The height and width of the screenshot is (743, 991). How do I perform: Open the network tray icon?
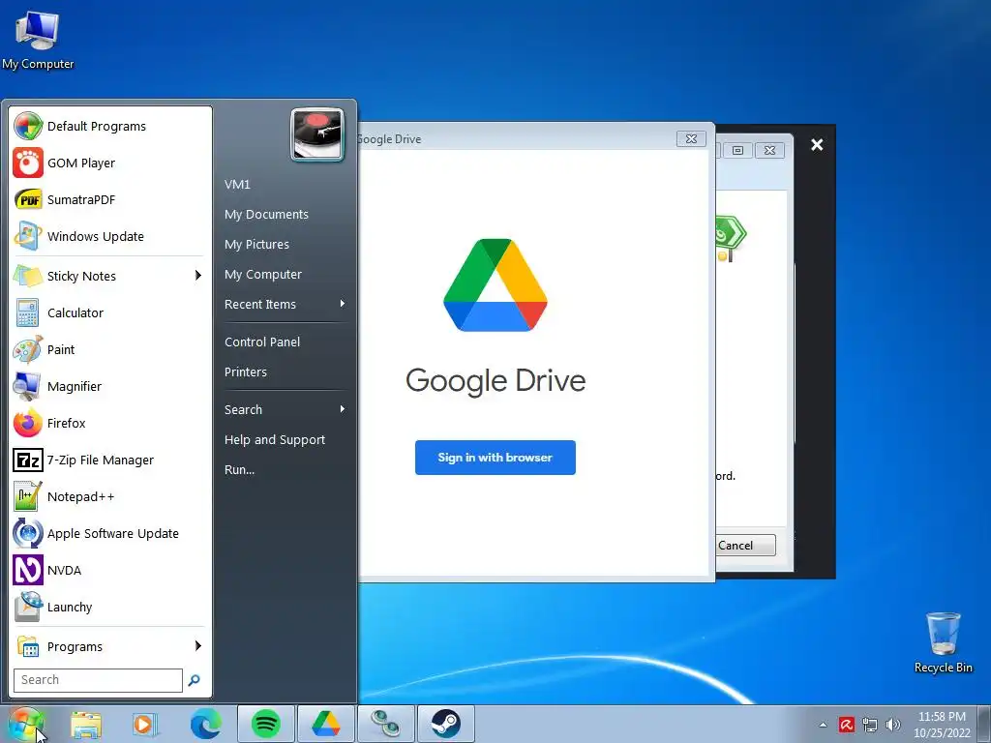[x=870, y=725]
